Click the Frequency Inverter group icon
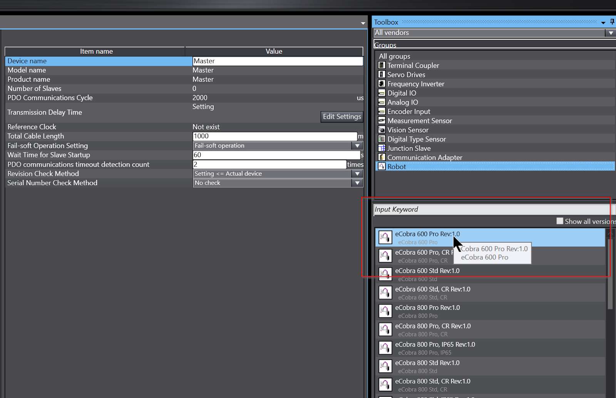 382,84
